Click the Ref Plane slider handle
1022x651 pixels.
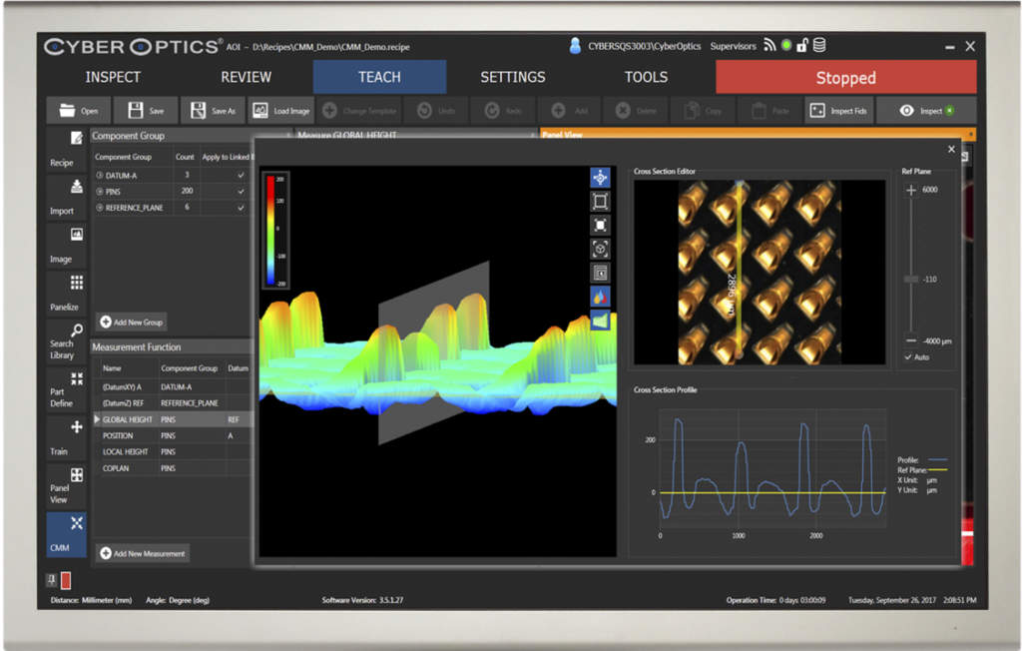pyautogui.click(x=911, y=280)
